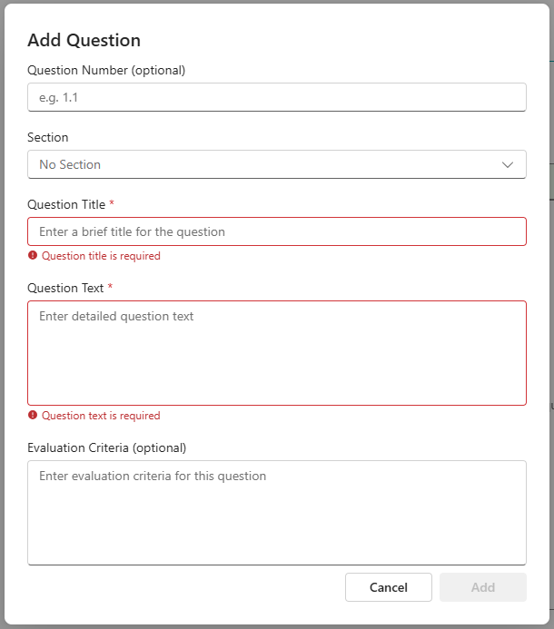Click the Evaluation Criteria (optional) label
The width and height of the screenshot is (554, 629).
(107, 447)
